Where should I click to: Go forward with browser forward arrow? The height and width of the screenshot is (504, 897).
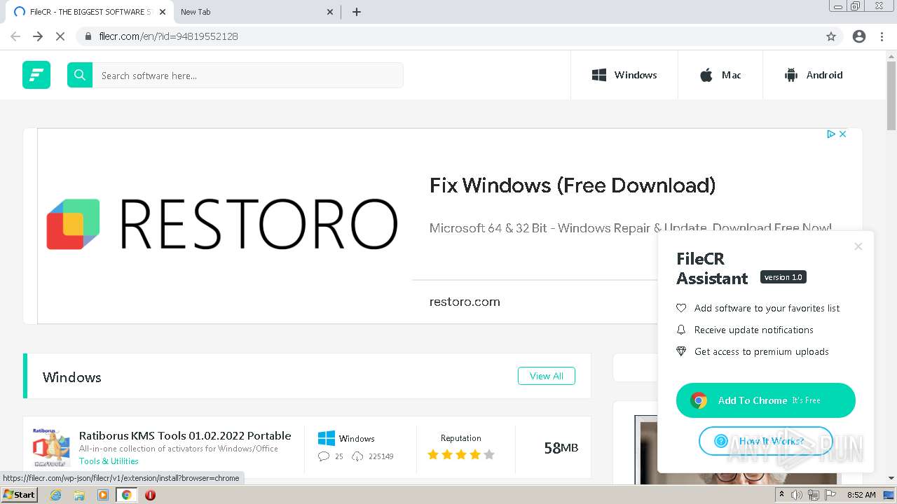(38, 36)
